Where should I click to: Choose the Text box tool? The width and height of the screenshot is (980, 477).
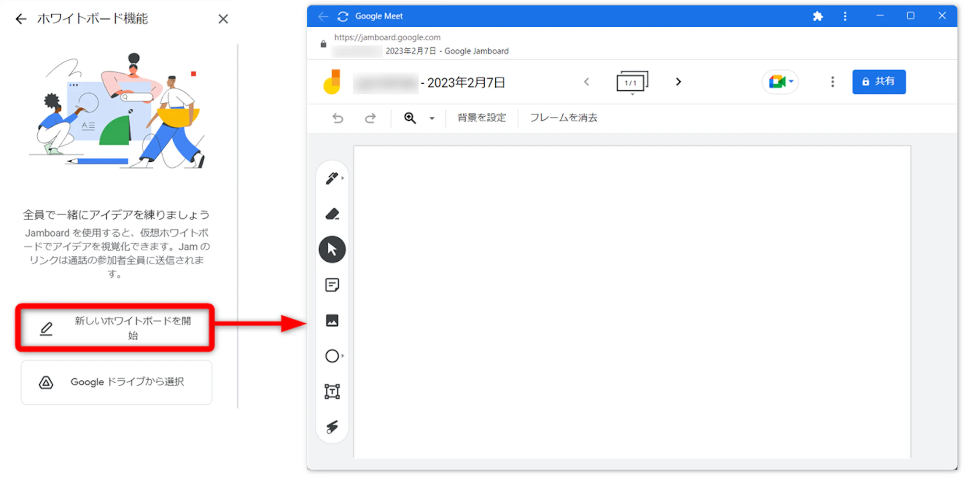[x=332, y=391]
